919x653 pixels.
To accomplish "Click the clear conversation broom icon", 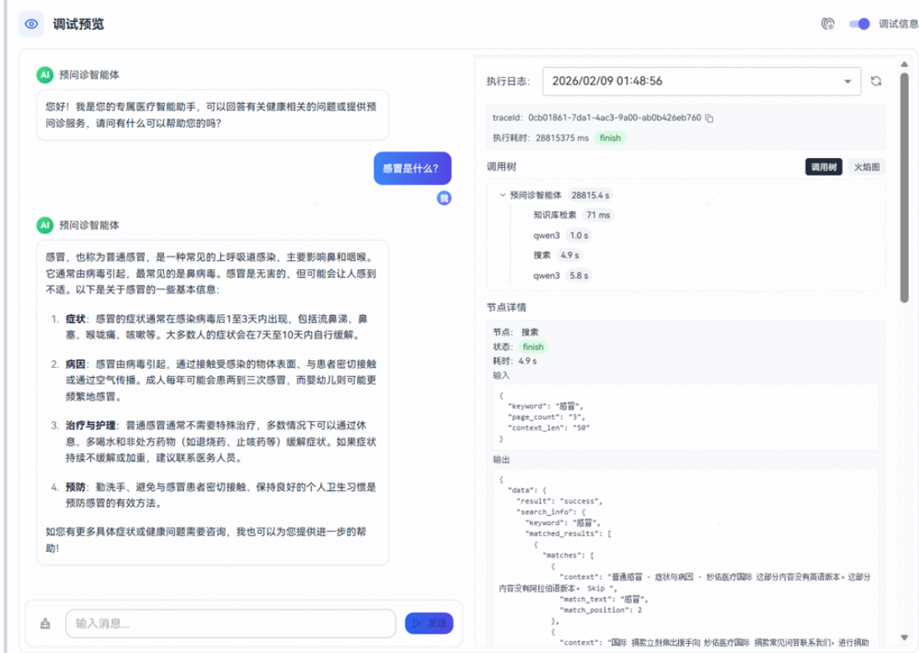I will [45, 623].
